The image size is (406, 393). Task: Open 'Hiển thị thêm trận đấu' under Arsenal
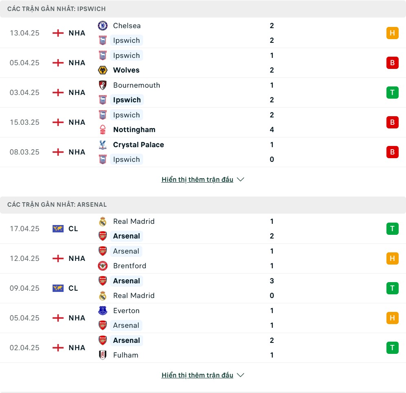tap(197, 375)
